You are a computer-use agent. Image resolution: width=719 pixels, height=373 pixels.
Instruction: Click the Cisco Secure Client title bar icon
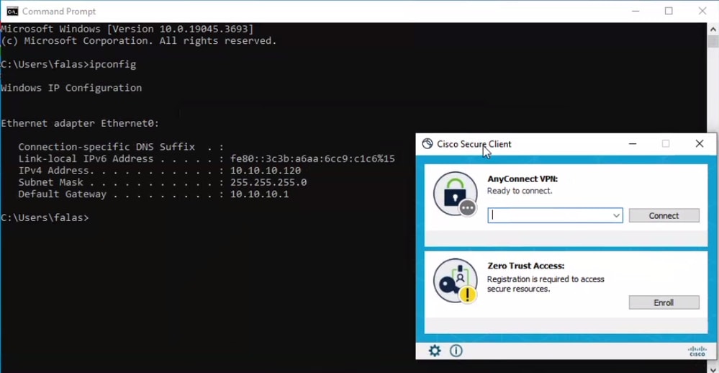[428, 143]
